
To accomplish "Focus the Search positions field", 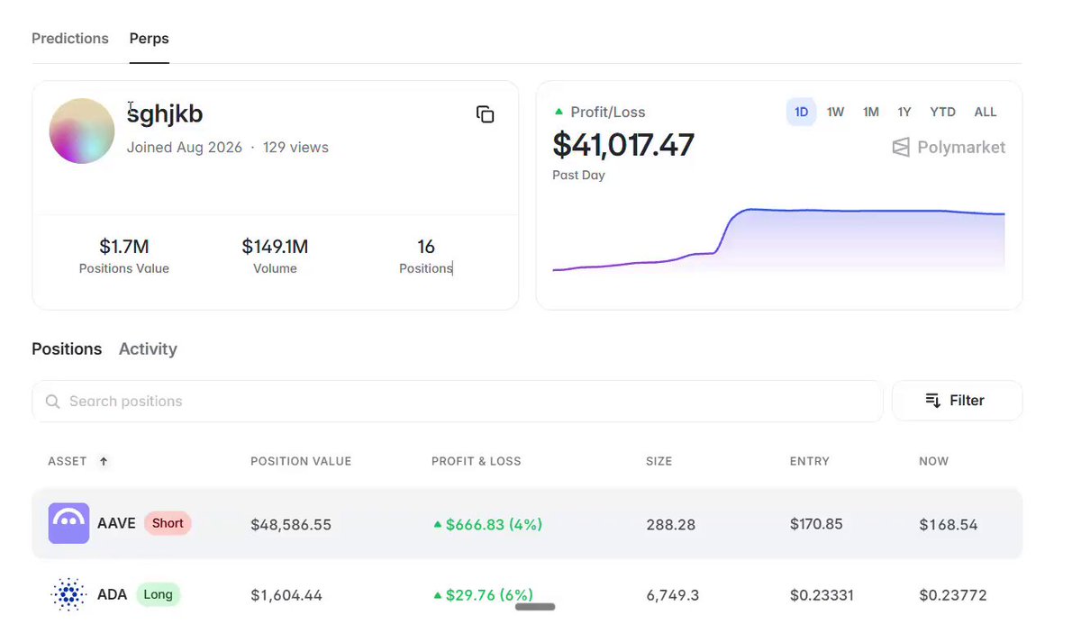I will pyautogui.click(x=458, y=402).
